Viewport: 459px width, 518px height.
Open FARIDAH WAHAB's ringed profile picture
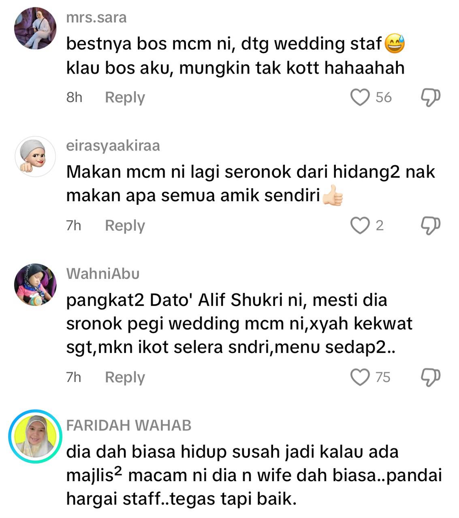35,436
